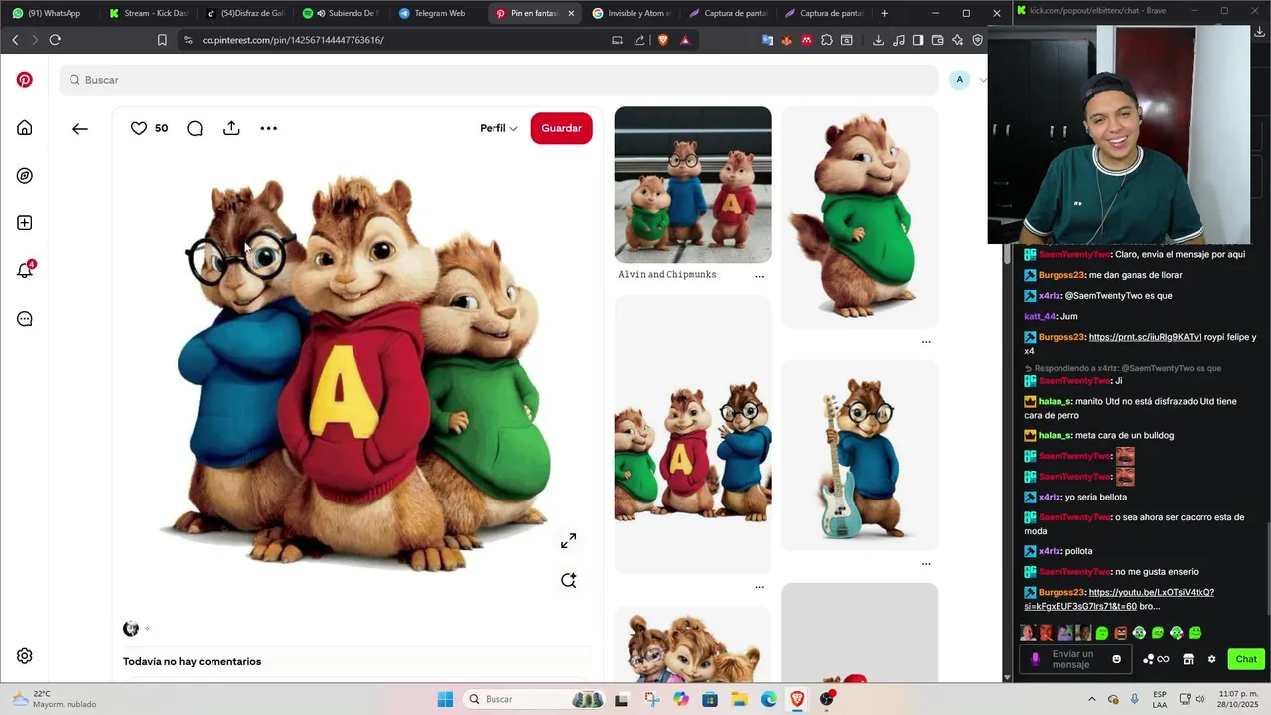Open Brave Wallet icon in toolbar
Image resolution: width=1271 pixels, height=715 pixels.
937,40
